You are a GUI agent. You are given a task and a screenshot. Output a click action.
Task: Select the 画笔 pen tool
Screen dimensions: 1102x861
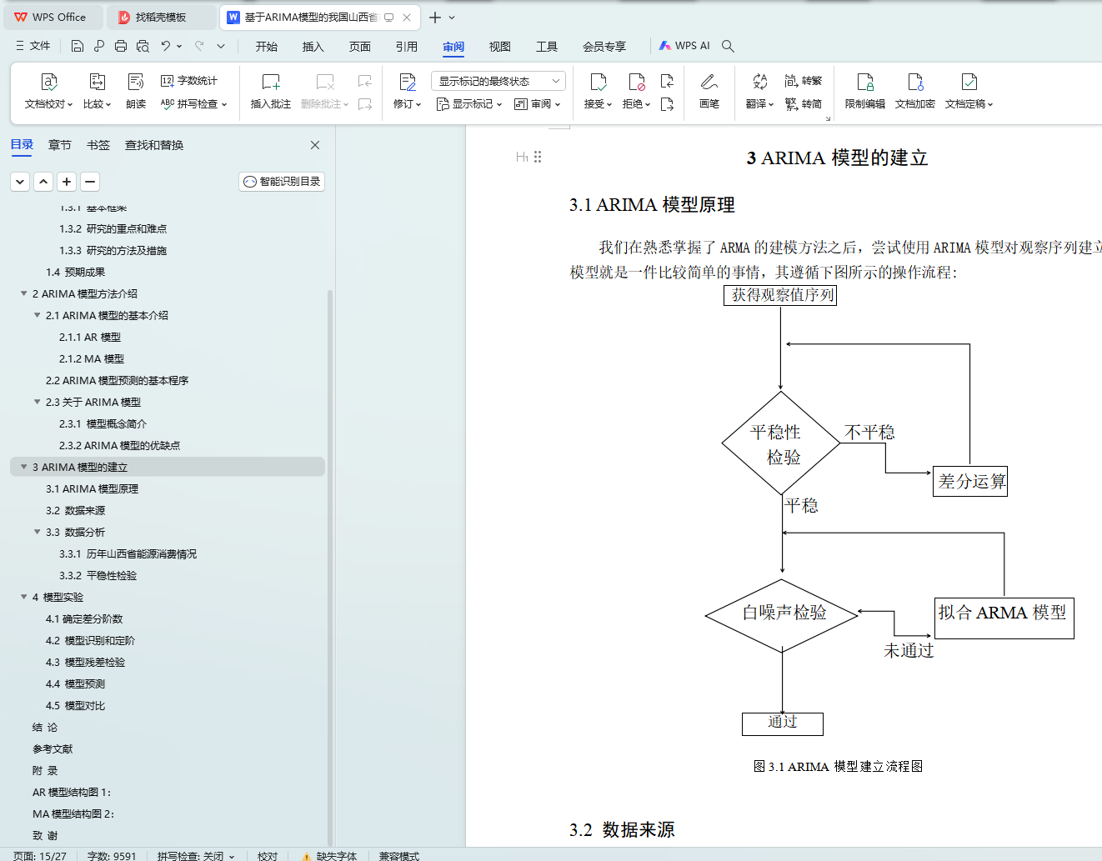coord(709,92)
